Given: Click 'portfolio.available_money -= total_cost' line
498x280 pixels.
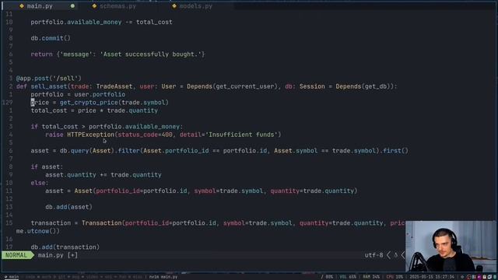Looking at the screenshot, I should coord(101,23).
